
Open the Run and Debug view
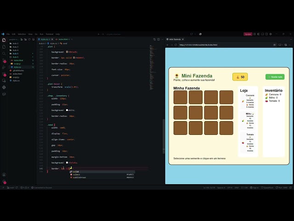point(4,67)
